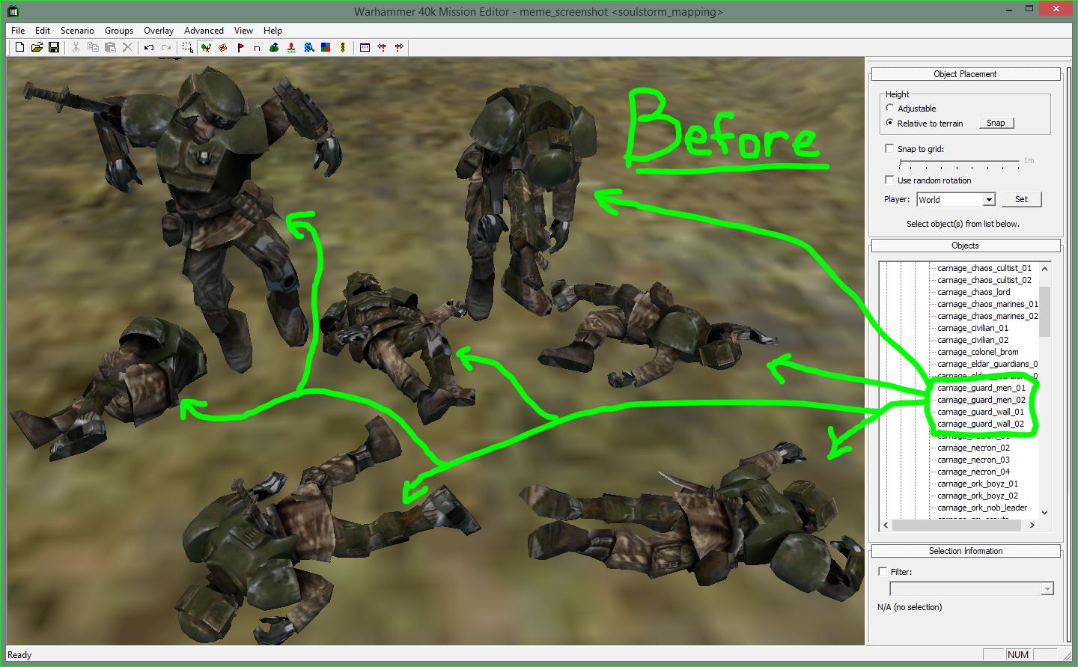Select carnage_necron_03 in the objects list

coord(973,460)
